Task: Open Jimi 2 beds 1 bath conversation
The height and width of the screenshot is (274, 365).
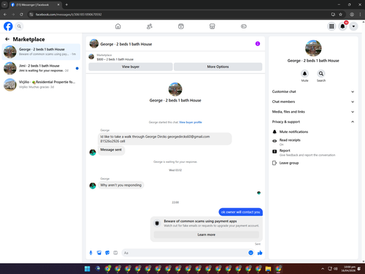Action: 41,68
